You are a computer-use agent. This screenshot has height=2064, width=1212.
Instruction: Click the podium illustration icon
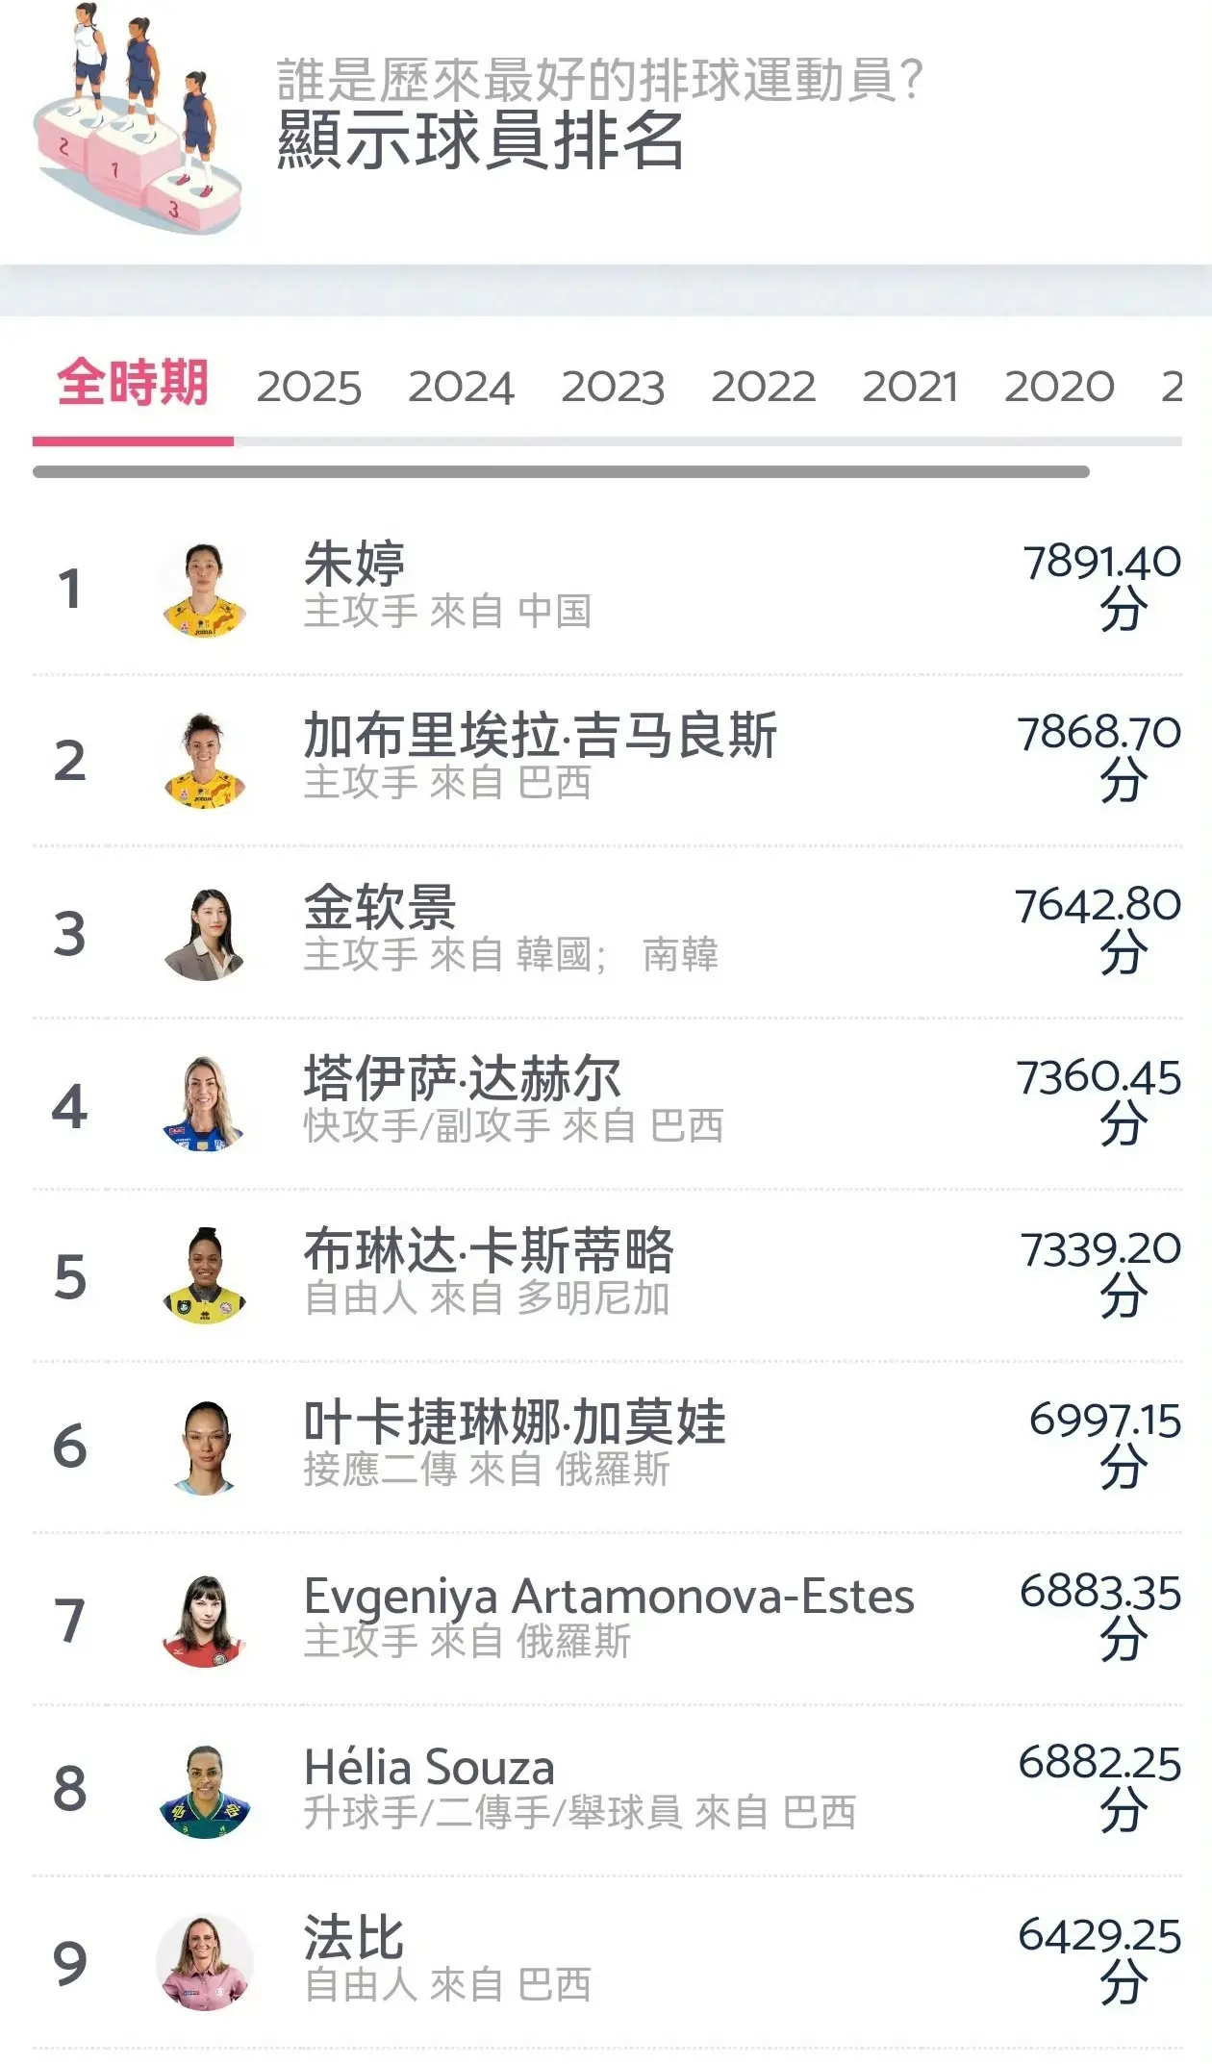137,120
